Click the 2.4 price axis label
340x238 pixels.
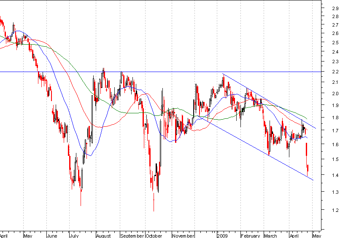335,52
